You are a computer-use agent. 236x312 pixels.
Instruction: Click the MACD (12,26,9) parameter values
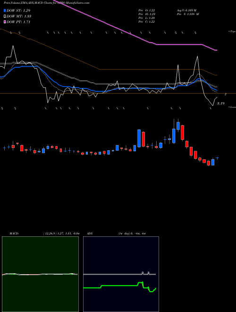(x=61, y=234)
